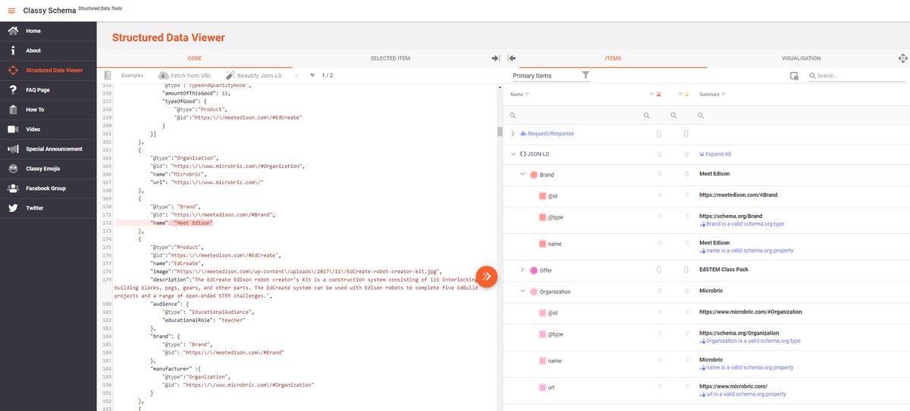Click the https://meetedison.com/#Brand summary text
910x411 pixels.
738,195
